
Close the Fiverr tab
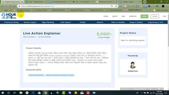pos(46,2)
